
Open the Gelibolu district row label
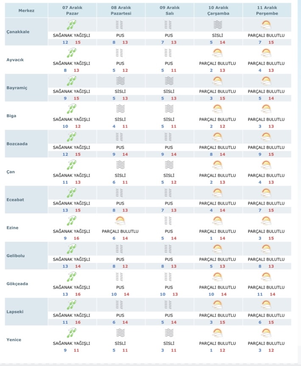(18, 256)
